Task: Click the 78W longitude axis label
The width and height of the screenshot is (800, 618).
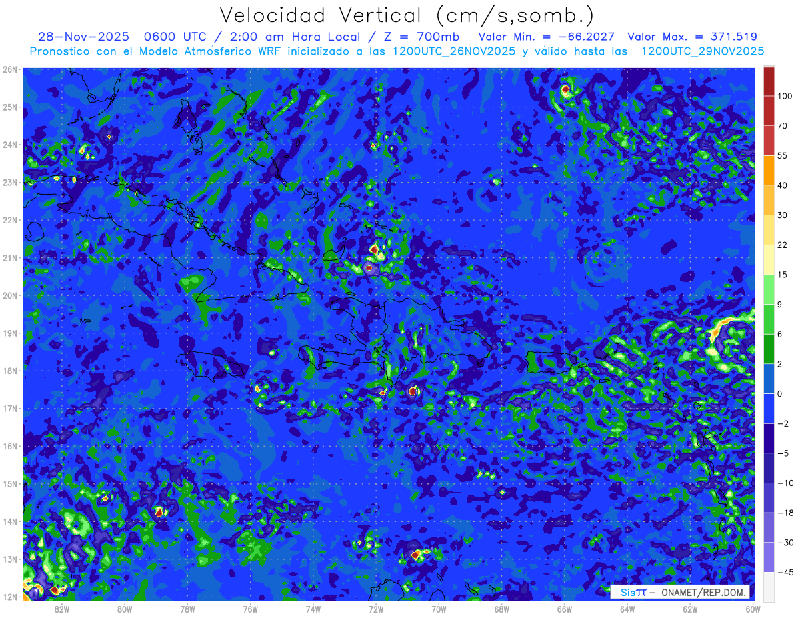Action: click(x=187, y=608)
